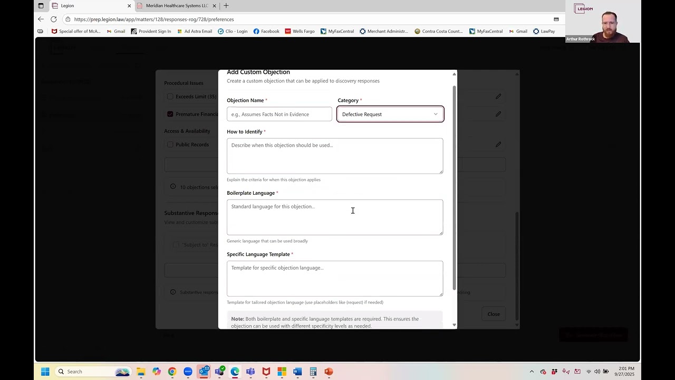
Task: Switch to the Meridian Healthcare Systems LLC tab
Action: point(177,6)
